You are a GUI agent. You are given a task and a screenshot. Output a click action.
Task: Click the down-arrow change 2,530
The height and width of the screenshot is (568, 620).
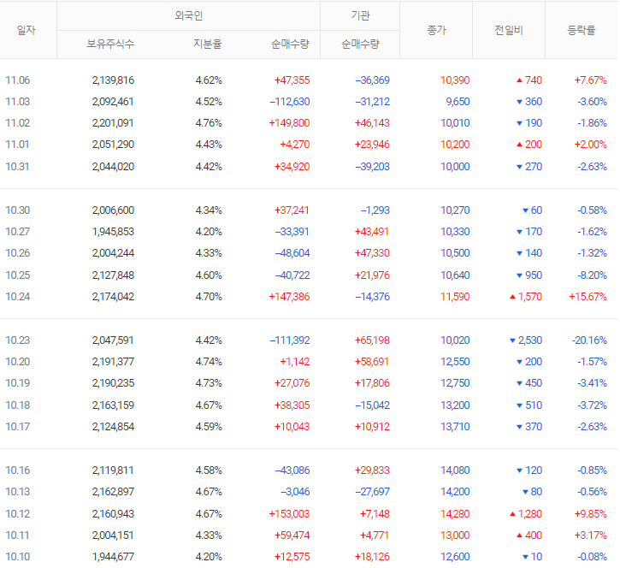pos(526,340)
